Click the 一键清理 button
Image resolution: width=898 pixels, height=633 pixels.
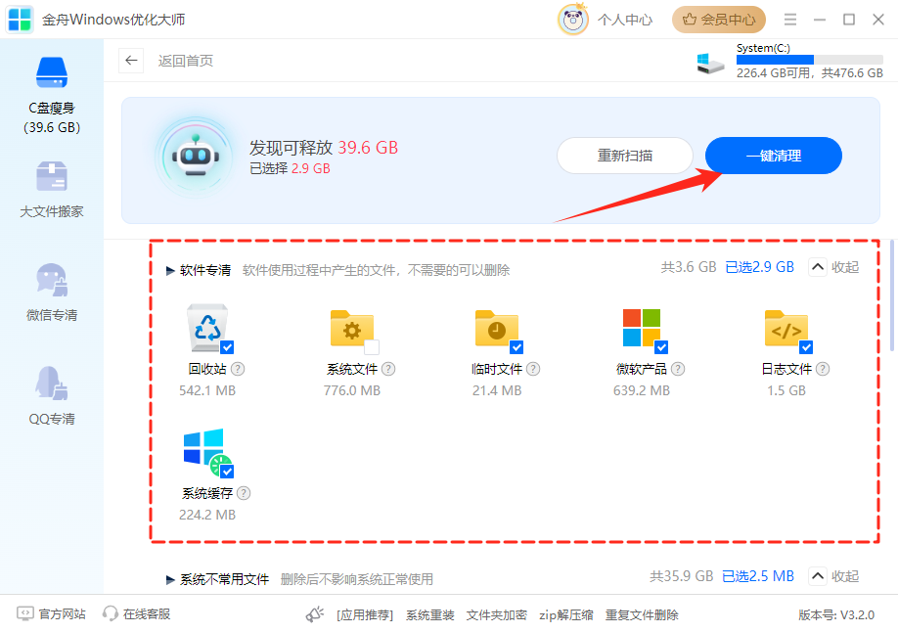773,156
